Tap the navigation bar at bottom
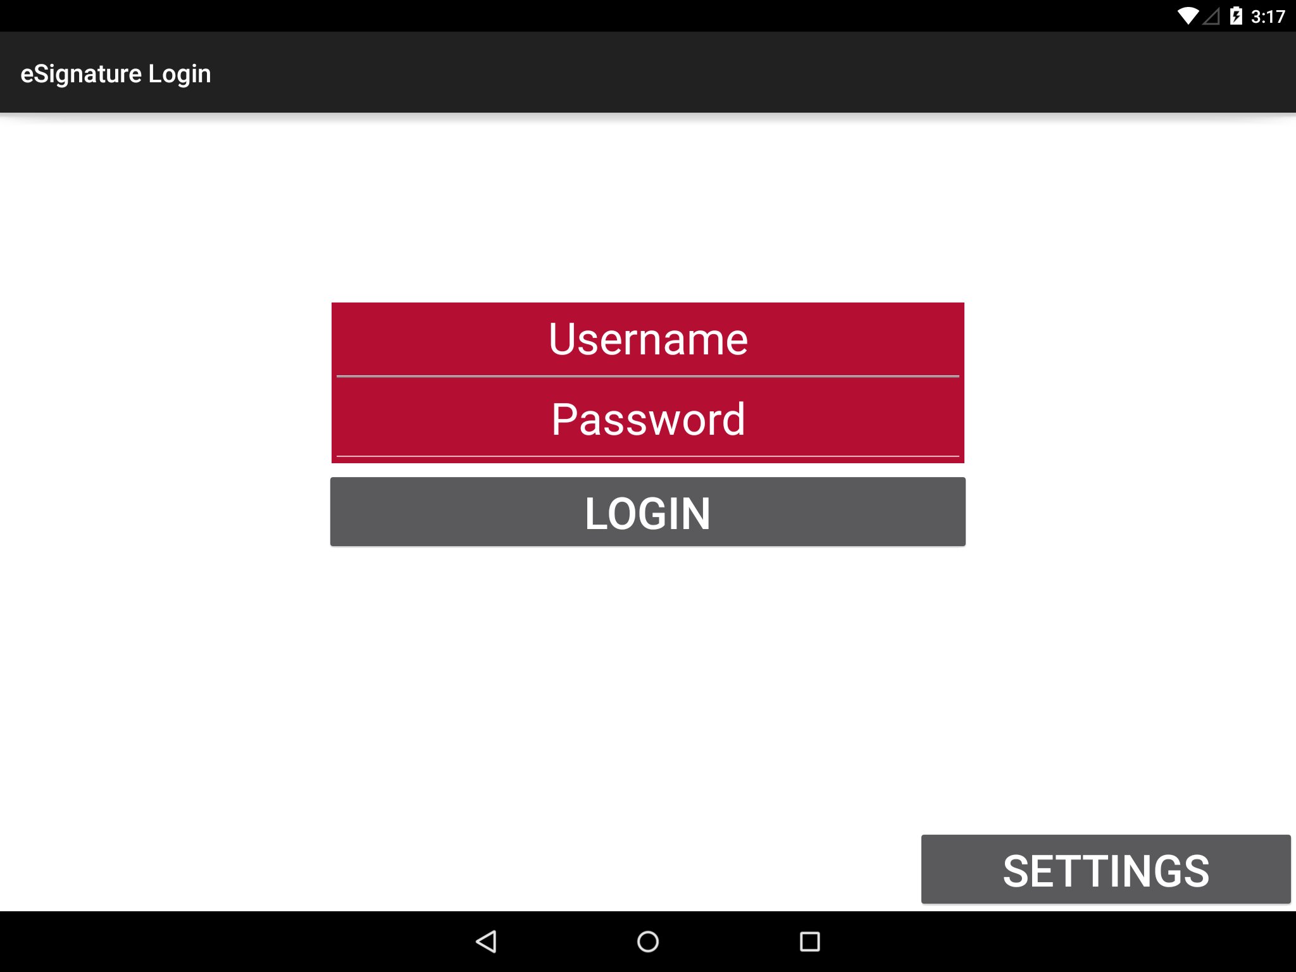 click(648, 943)
